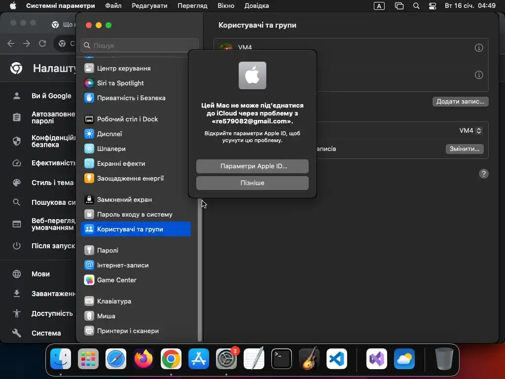Screen dimensions: 505x379
Task: Select Користувачі та групи sidebar item
Action: click(x=136, y=229)
